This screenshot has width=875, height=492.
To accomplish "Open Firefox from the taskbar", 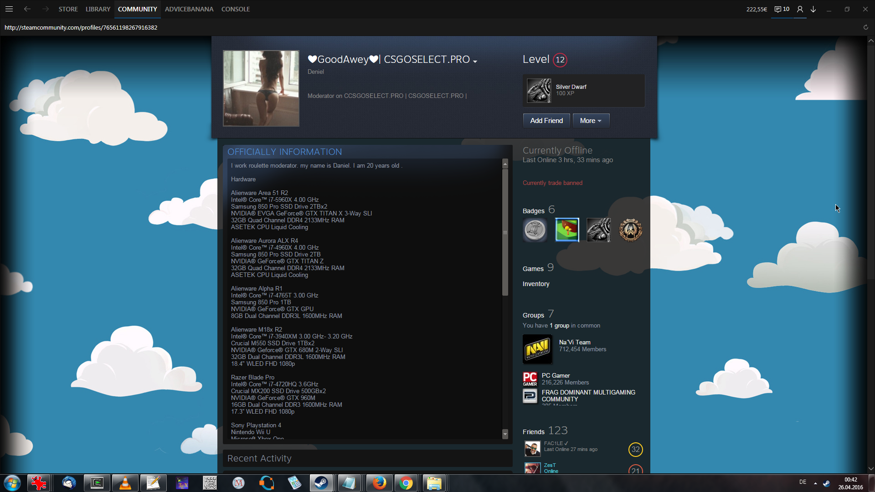I will pyautogui.click(x=379, y=483).
